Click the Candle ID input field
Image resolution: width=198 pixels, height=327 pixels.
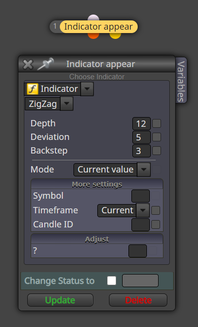click(x=141, y=225)
